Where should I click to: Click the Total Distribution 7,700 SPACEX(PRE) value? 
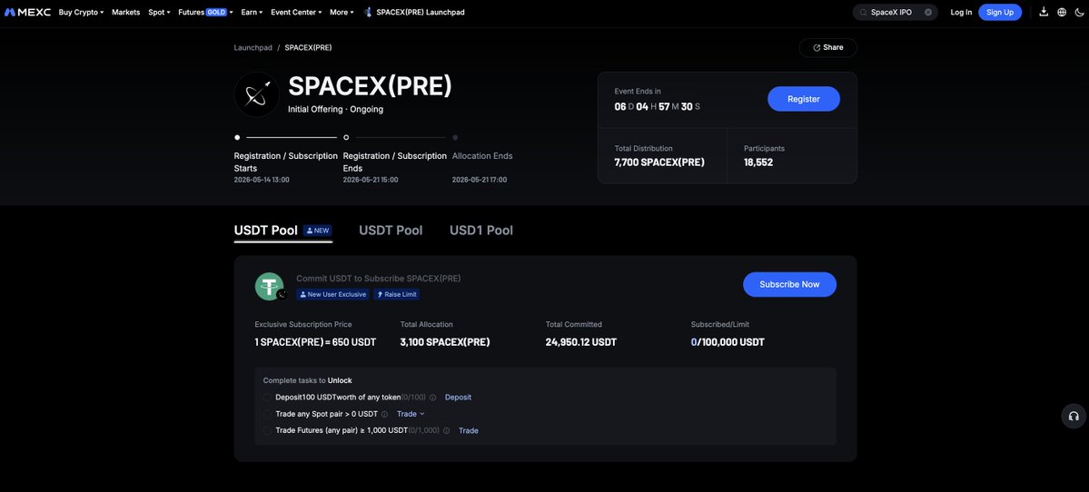click(x=659, y=162)
